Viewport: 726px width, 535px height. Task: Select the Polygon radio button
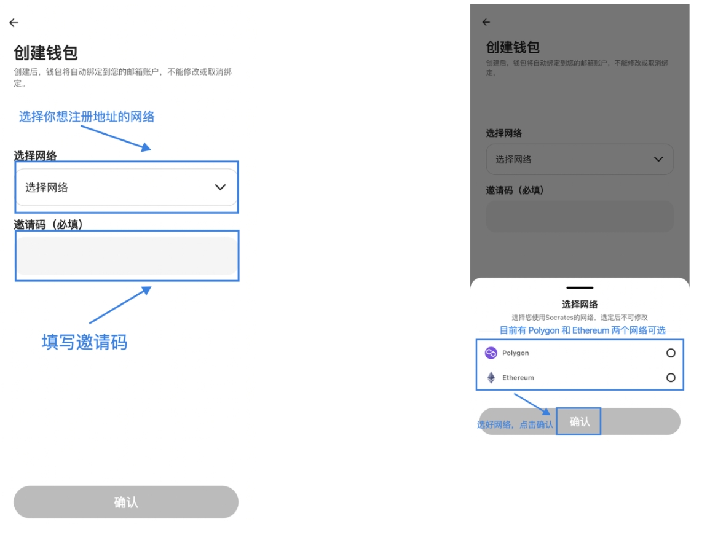[x=671, y=353]
